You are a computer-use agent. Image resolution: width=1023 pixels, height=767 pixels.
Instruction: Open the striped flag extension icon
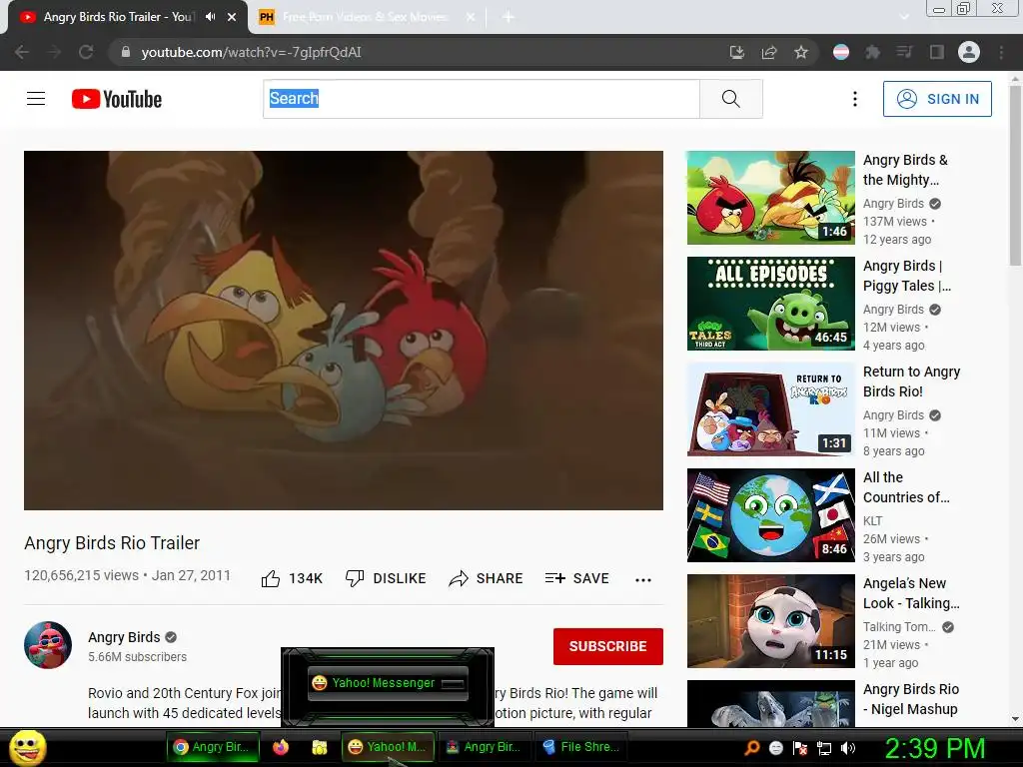(x=841, y=52)
